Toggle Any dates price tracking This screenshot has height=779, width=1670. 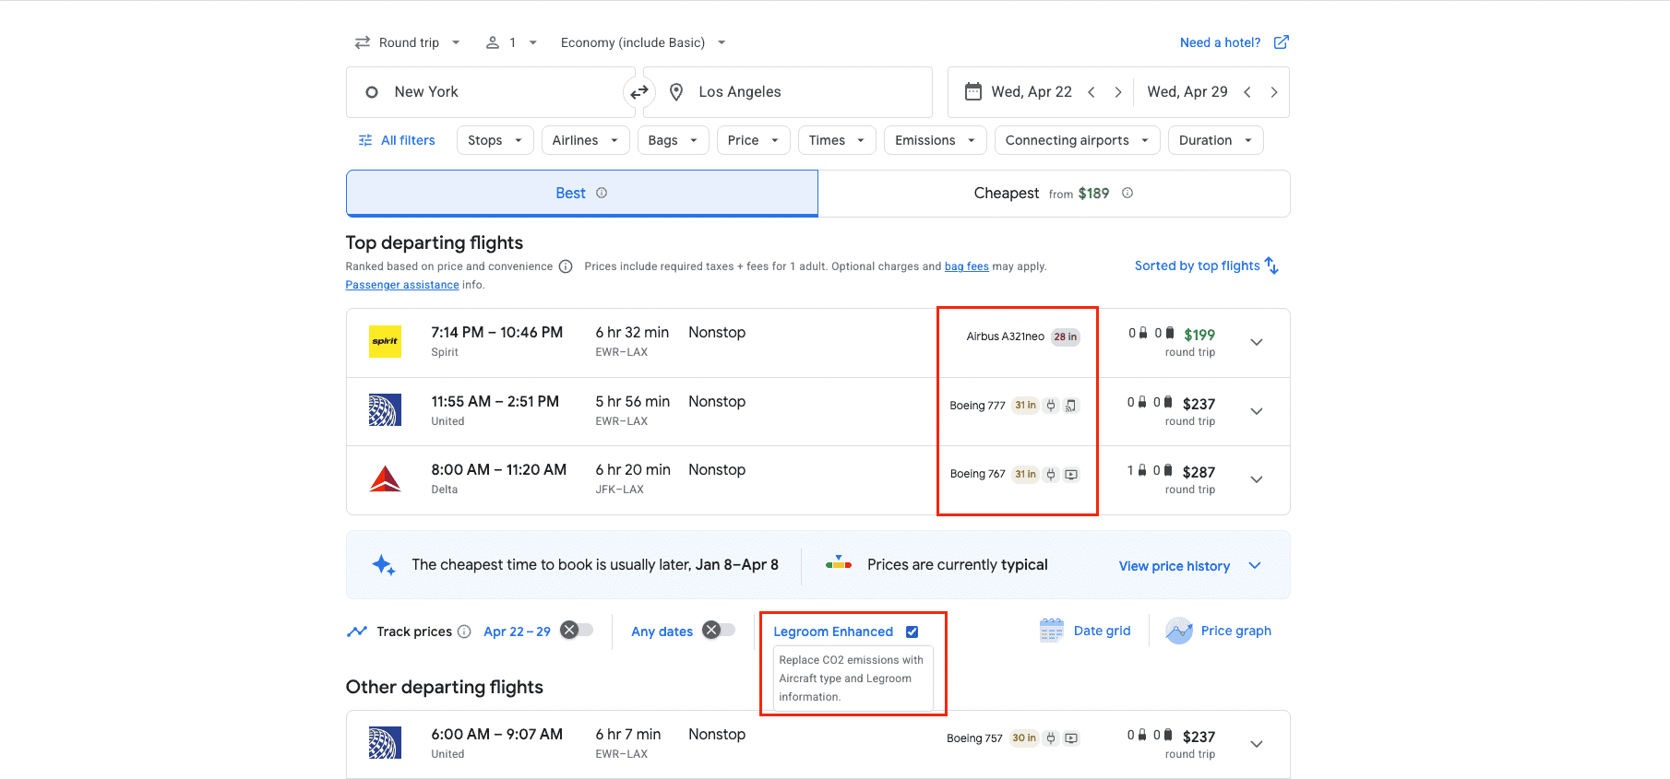719,630
